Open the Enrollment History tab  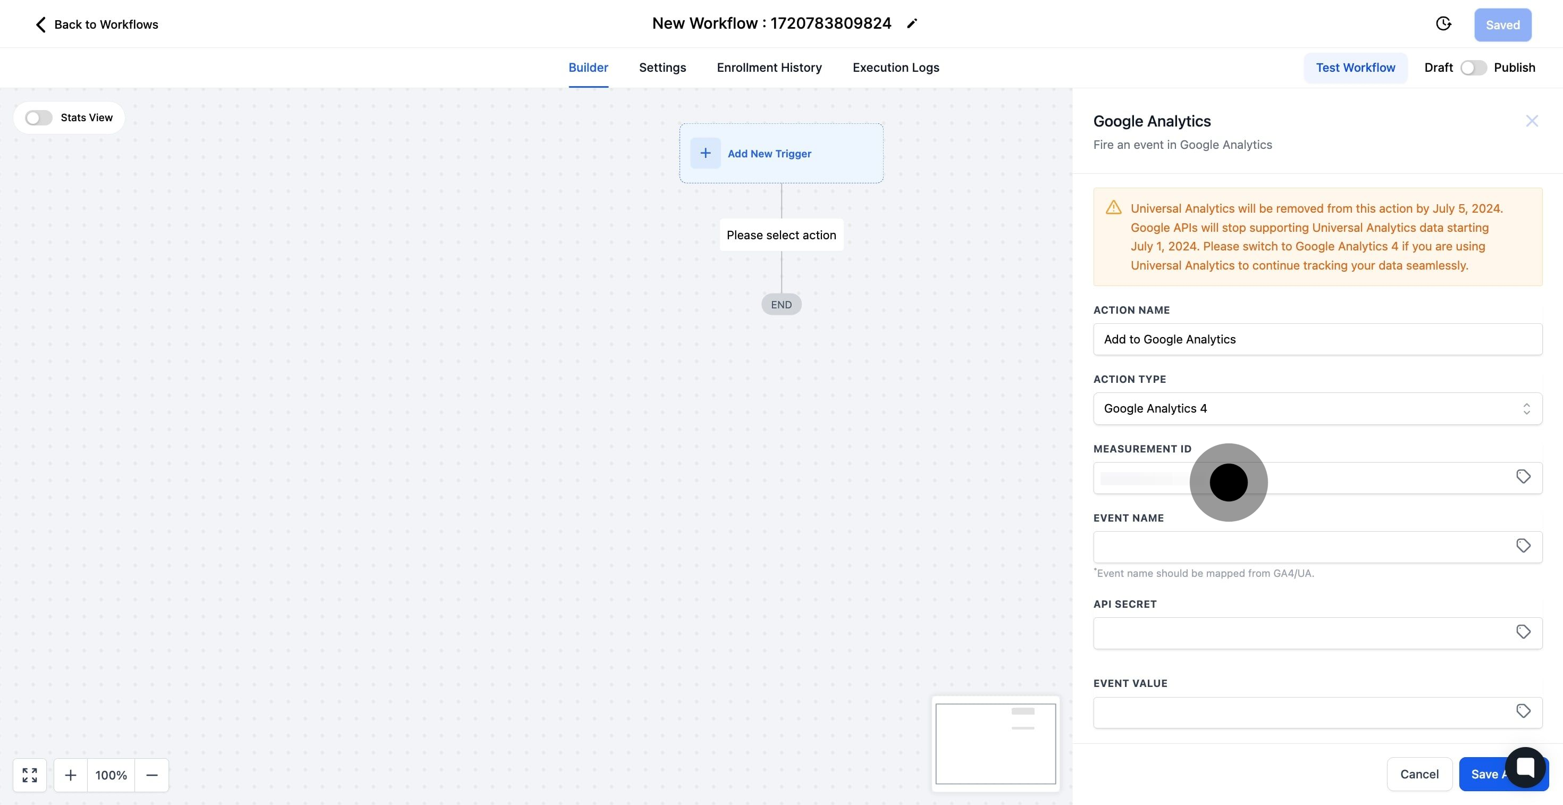pos(769,68)
